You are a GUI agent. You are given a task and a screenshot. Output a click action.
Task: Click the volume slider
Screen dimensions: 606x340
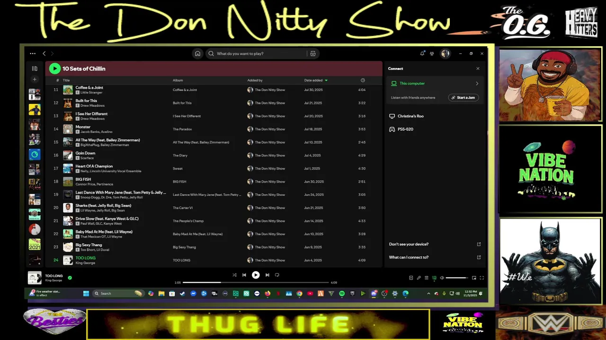pos(457,278)
